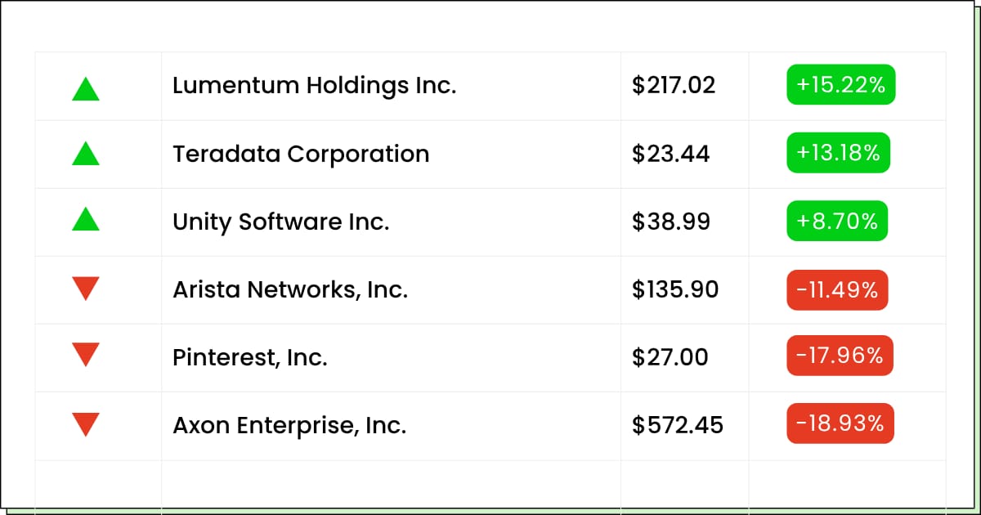Select the +15.22% green badge
981x515 pixels.
point(841,85)
